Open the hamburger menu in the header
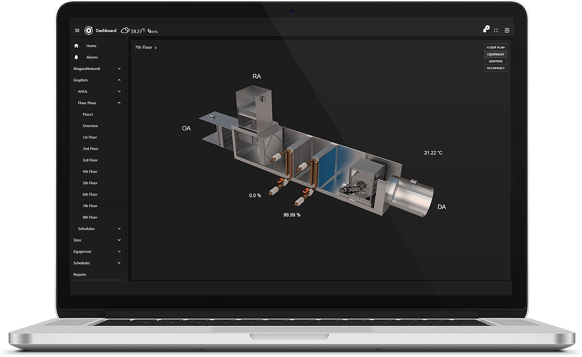Screen dimensions: 582x357 point(77,31)
